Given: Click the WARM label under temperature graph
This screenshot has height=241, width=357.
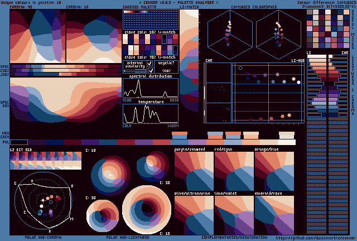Looking at the screenshot, I should click(x=173, y=126).
